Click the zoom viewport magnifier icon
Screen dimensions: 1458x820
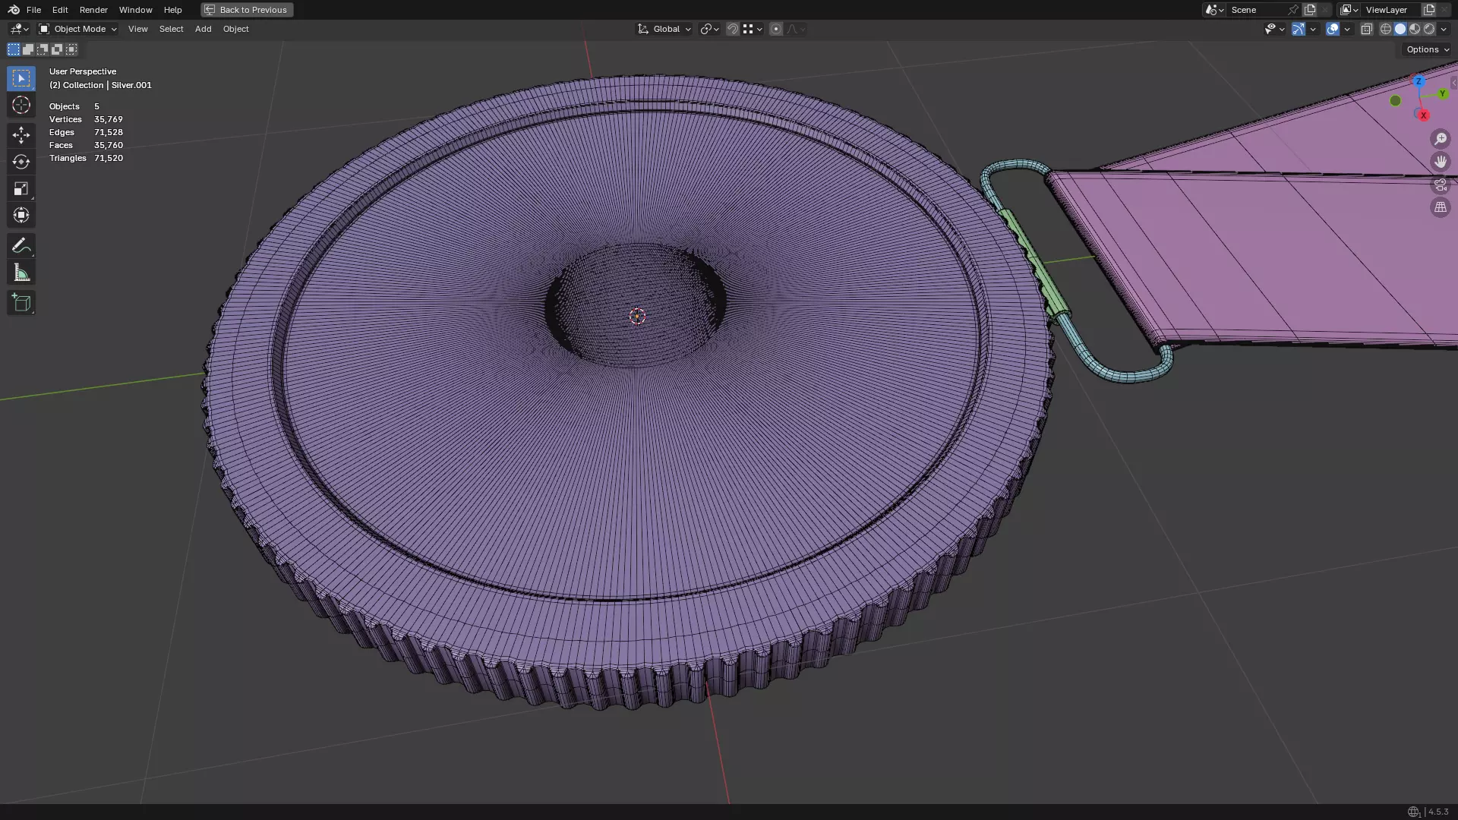(1441, 139)
